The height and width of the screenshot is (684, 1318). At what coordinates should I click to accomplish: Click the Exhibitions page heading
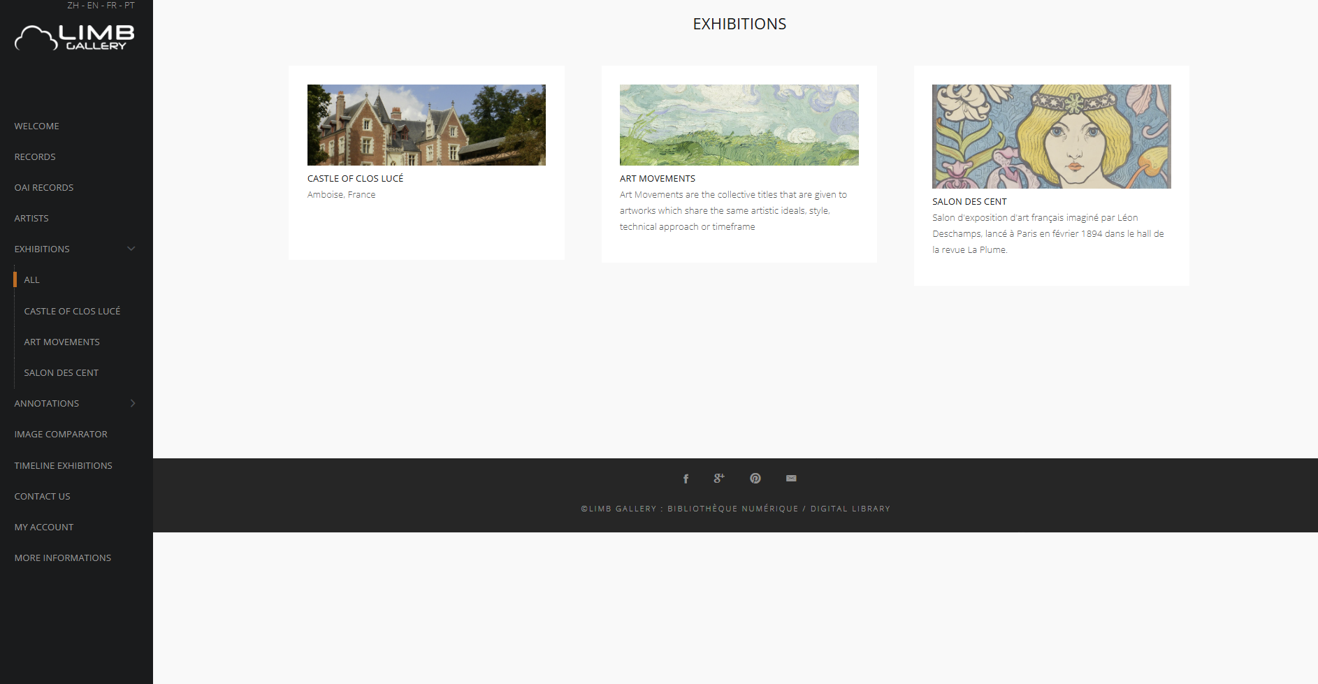[x=739, y=24]
